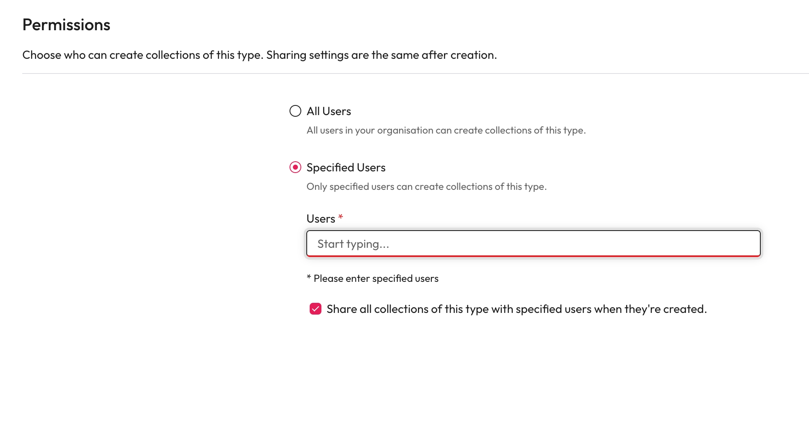Click the "Sharing settings are the same" sentence

coord(381,55)
